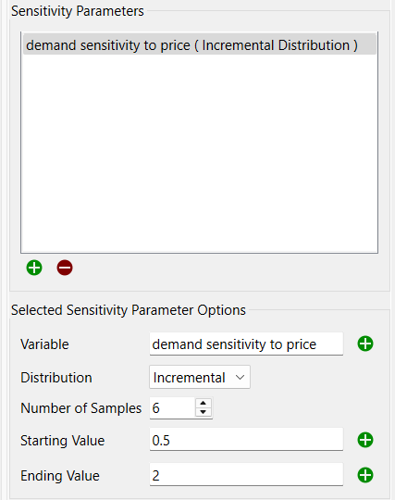Viewport: 395px width, 500px height.
Task: Increase Number of Samples with up arrow
Action: pyautogui.click(x=204, y=403)
